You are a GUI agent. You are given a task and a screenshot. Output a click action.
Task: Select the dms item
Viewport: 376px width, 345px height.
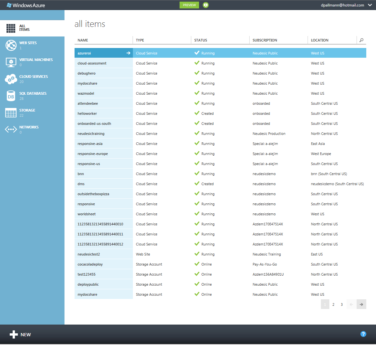(x=81, y=184)
